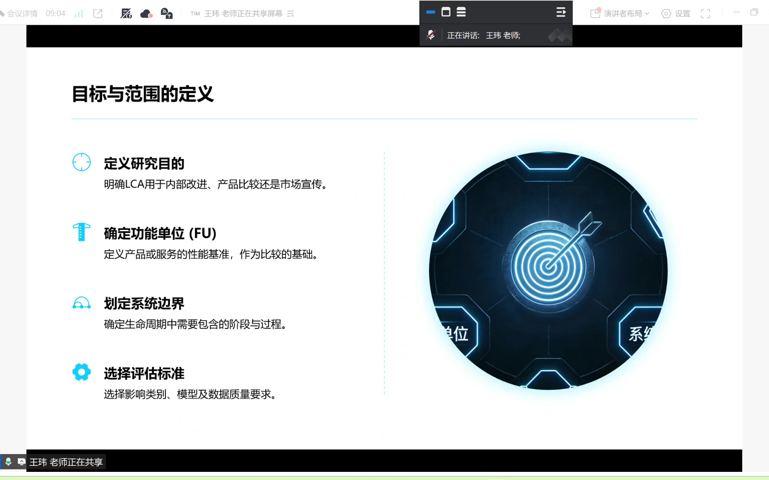Click the meeting timer 09:04
This screenshot has width=769, height=480.
[x=56, y=13]
